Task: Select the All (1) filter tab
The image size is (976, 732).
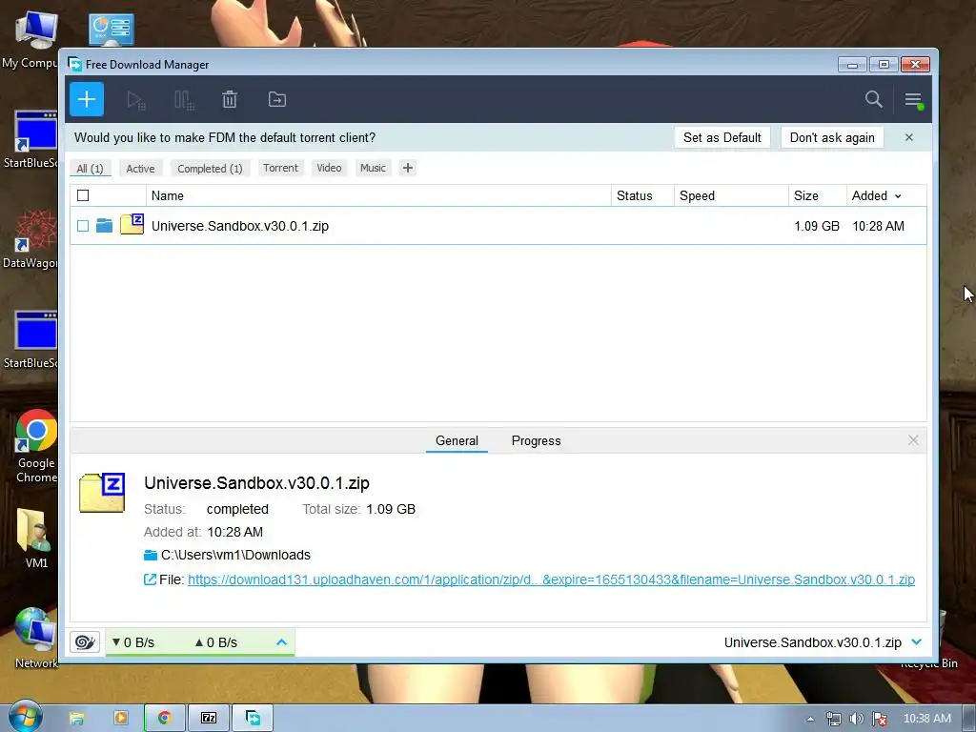Action: (x=91, y=168)
